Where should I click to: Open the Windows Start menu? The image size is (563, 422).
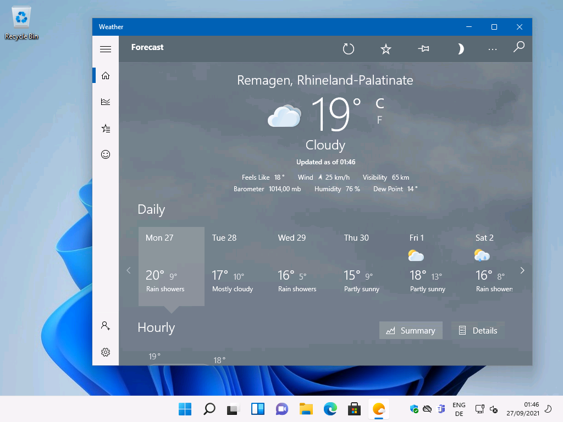[x=185, y=409]
